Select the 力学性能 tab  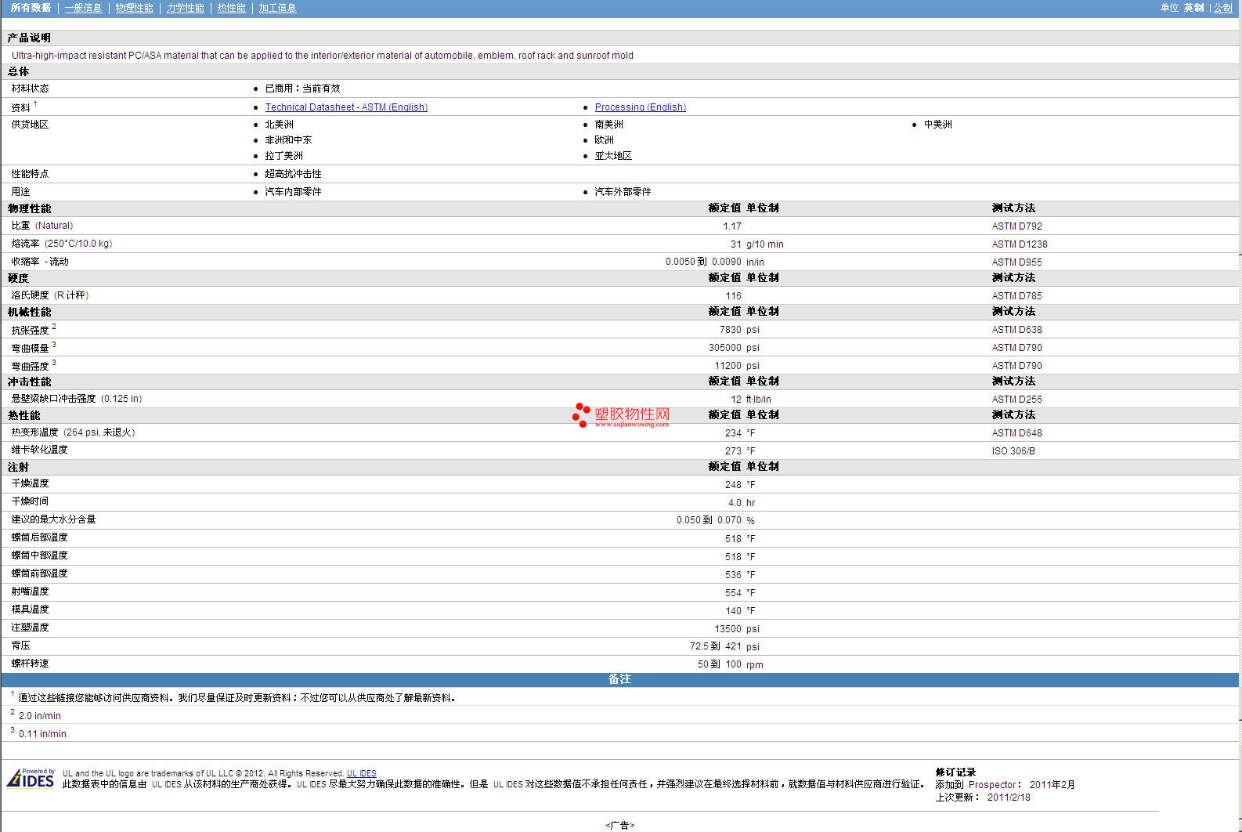coord(185,8)
